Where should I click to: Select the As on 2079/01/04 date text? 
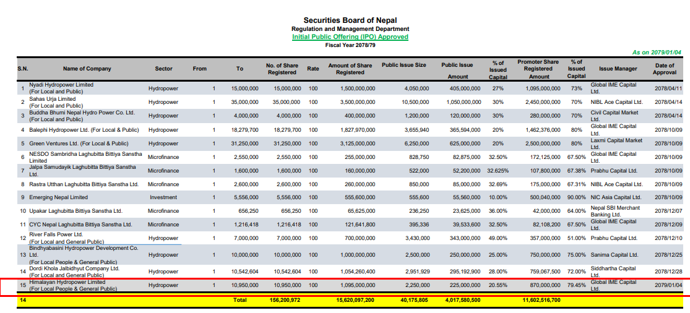pyautogui.click(x=657, y=53)
